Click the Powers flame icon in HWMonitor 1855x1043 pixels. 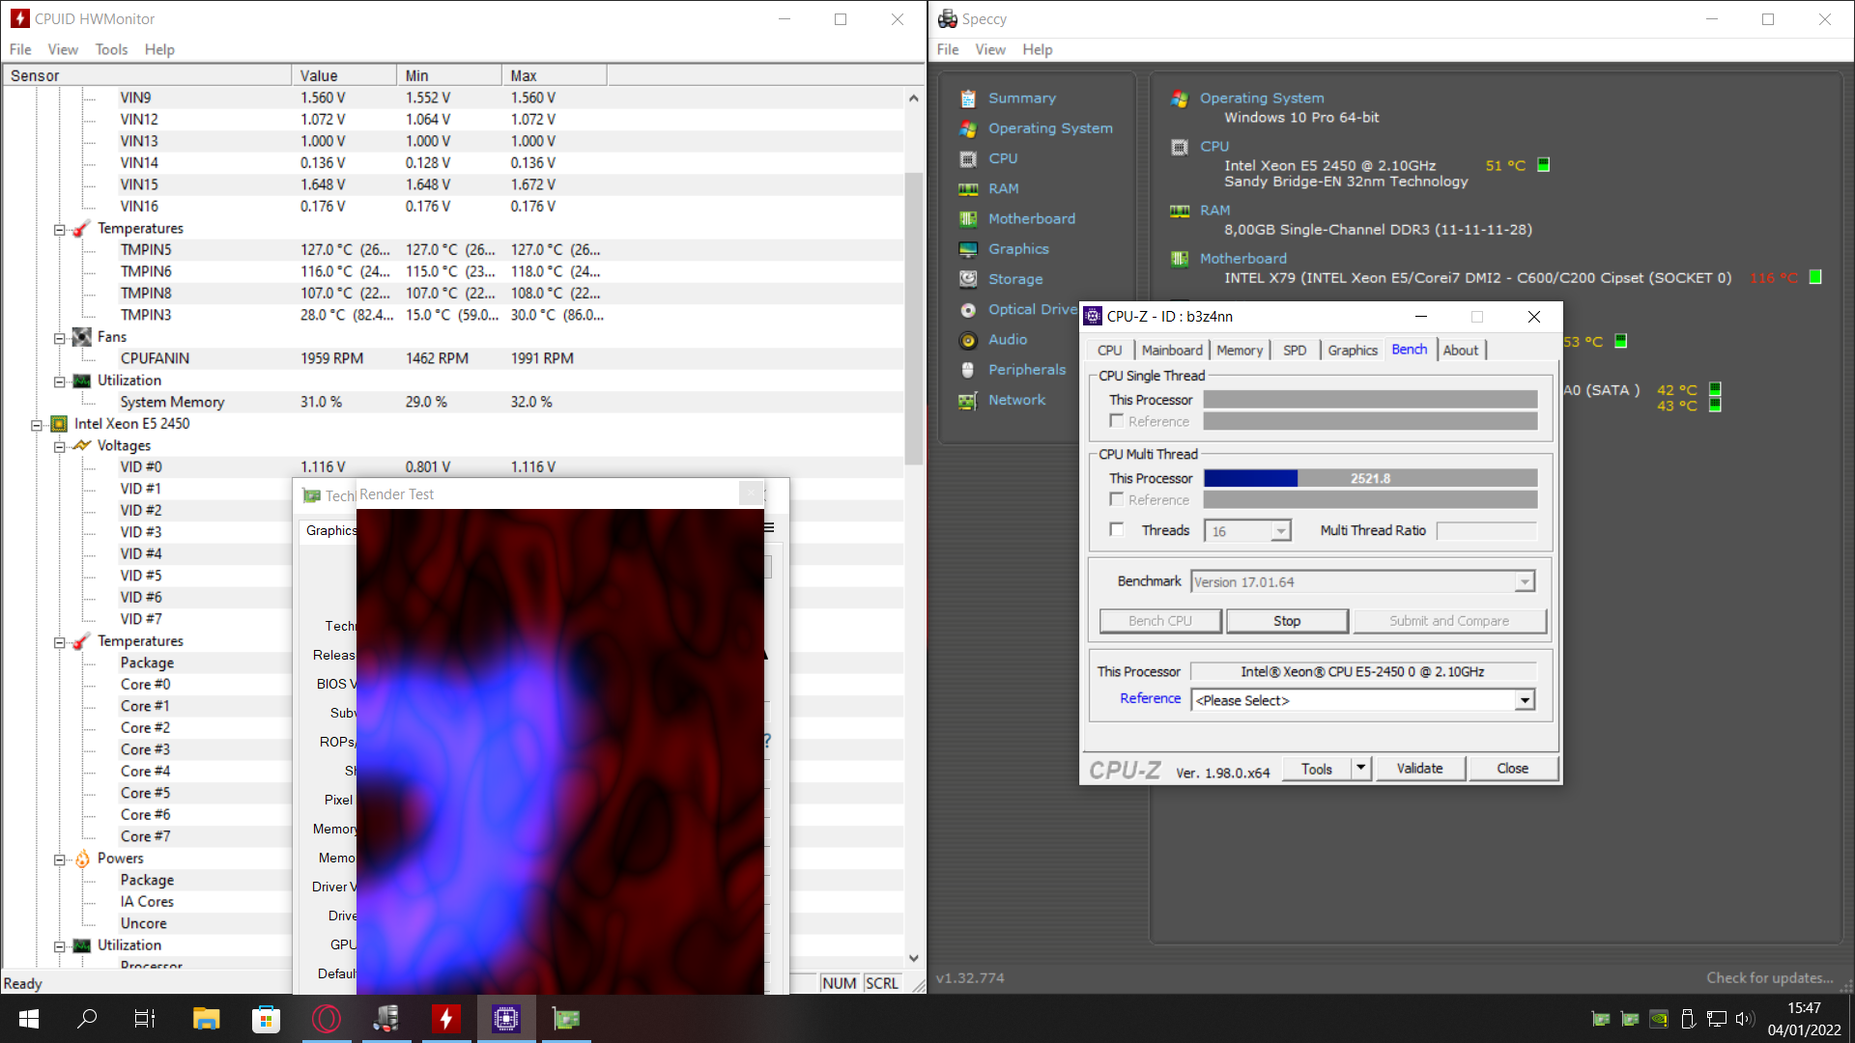pos(82,859)
